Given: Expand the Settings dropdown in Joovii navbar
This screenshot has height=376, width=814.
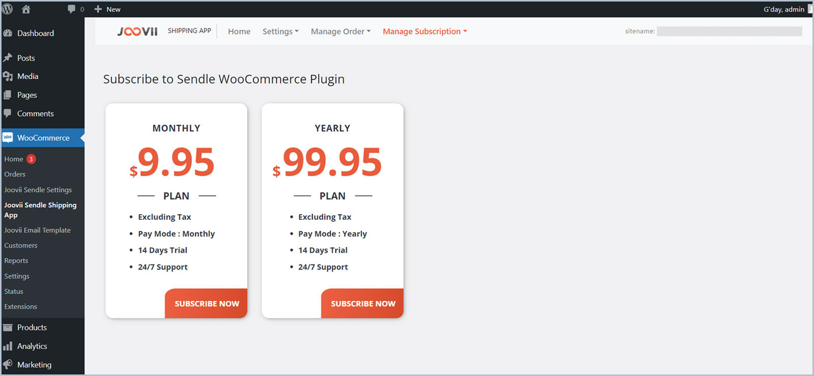Looking at the screenshot, I should pyautogui.click(x=280, y=32).
